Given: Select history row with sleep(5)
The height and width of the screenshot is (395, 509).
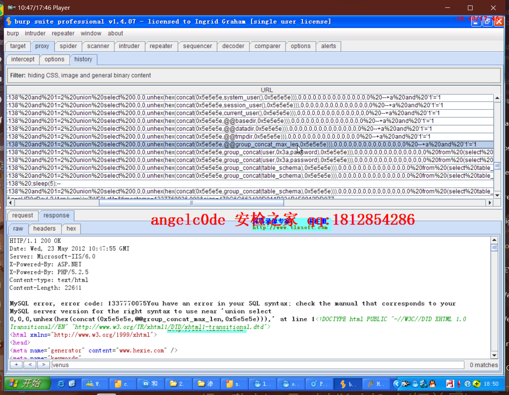Looking at the screenshot, I should tap(250, 184).
